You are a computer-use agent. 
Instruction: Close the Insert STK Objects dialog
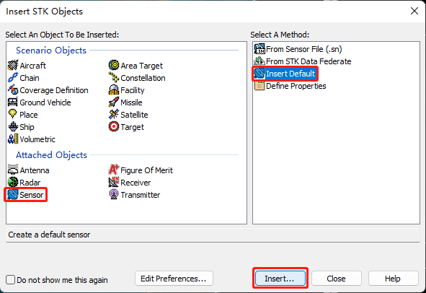[x=414, y=11]
